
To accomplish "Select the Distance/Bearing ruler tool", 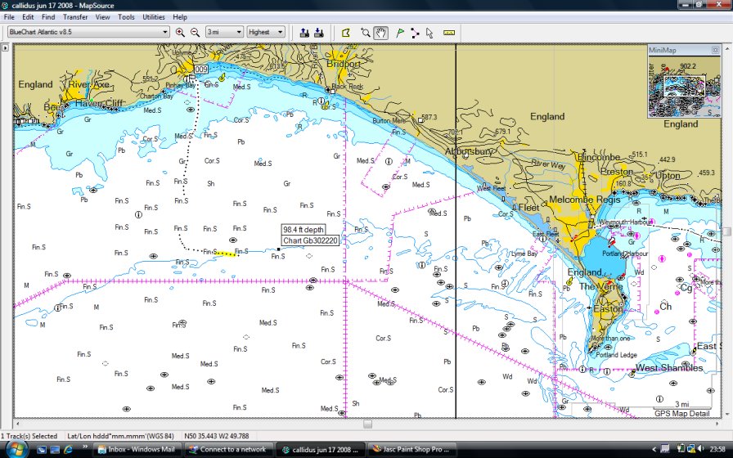I will coord(449,32).
